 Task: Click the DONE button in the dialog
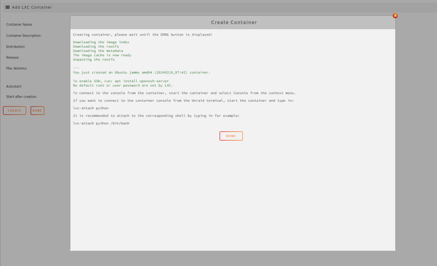click(231, 136)
